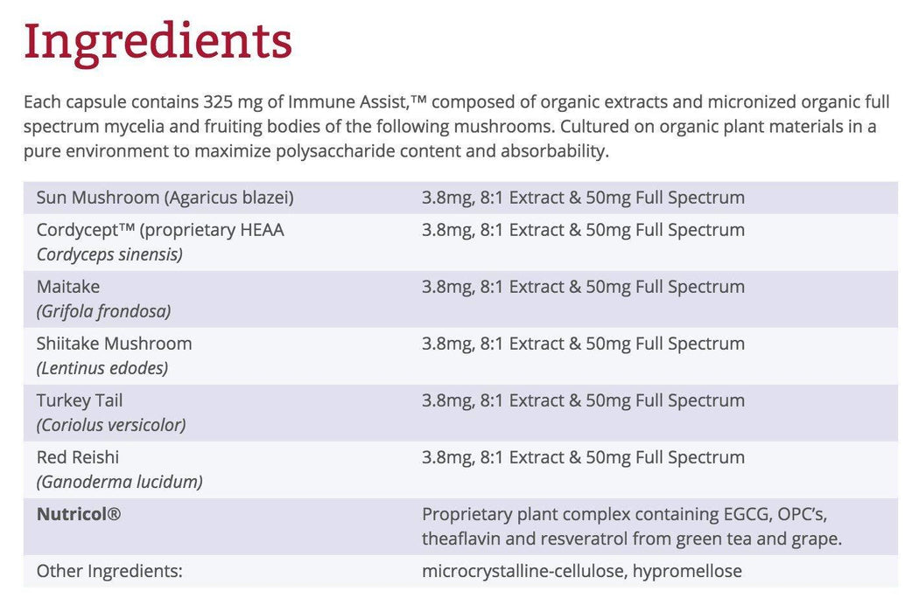Click the bold Nutricol® label
919x612 pixels.
(x=79, y=514)
